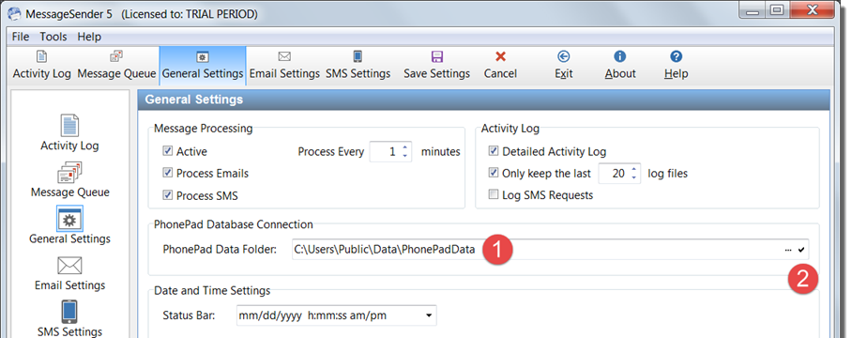The height and width of the screenshot is (338, 852).
Task: Browse for PhonePad data folder ellipsis button
Action: [788, 250]
